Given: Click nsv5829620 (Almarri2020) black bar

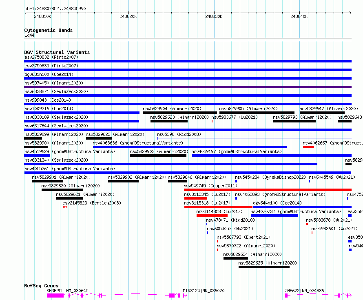Looking at the screenshot, I should point(62,190).
